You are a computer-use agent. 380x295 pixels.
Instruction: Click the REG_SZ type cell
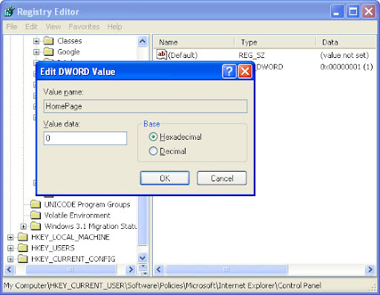(252, 55)
